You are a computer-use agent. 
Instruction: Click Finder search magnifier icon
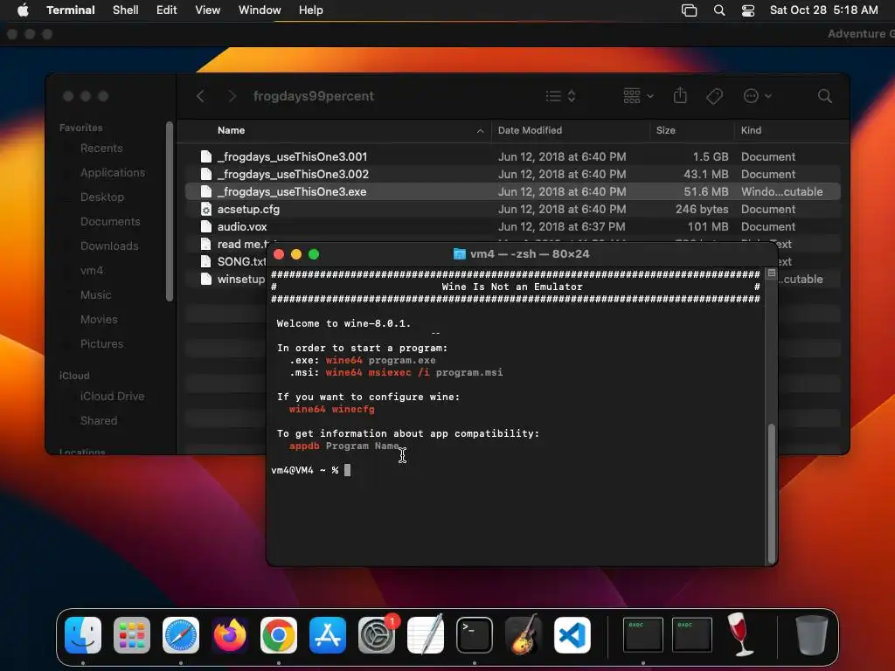pos(824,96)
